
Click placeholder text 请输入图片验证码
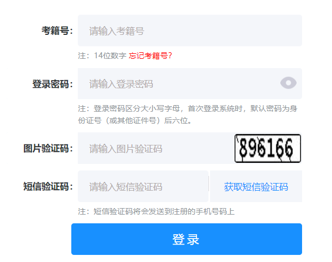(126, 149)
